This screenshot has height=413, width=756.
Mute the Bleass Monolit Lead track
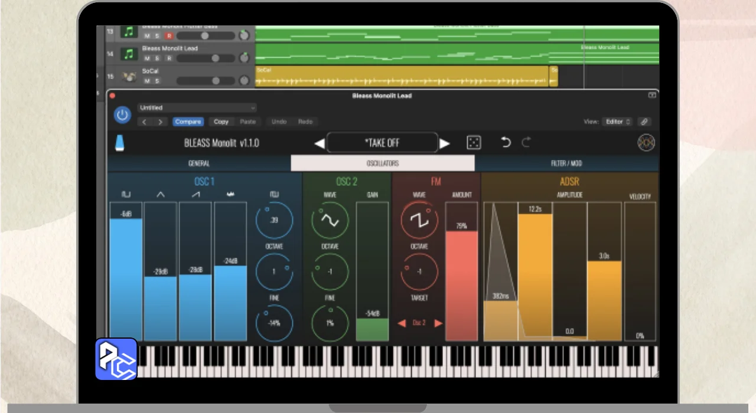147,58
